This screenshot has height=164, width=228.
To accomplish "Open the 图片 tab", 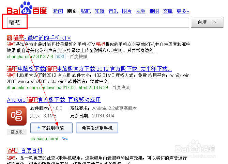I will [x=127, y=11].
